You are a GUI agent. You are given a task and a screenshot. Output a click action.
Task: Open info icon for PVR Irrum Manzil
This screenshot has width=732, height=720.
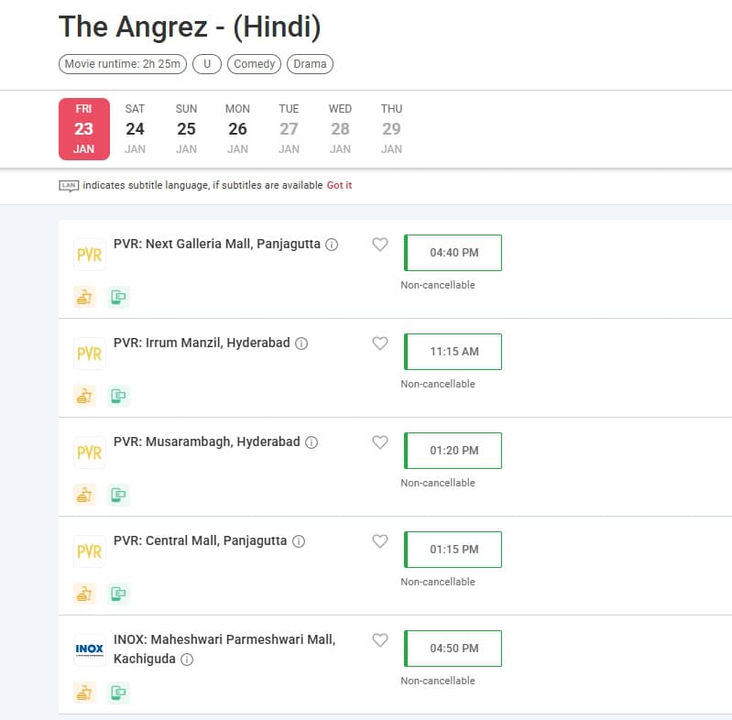[x=301, y=344]
